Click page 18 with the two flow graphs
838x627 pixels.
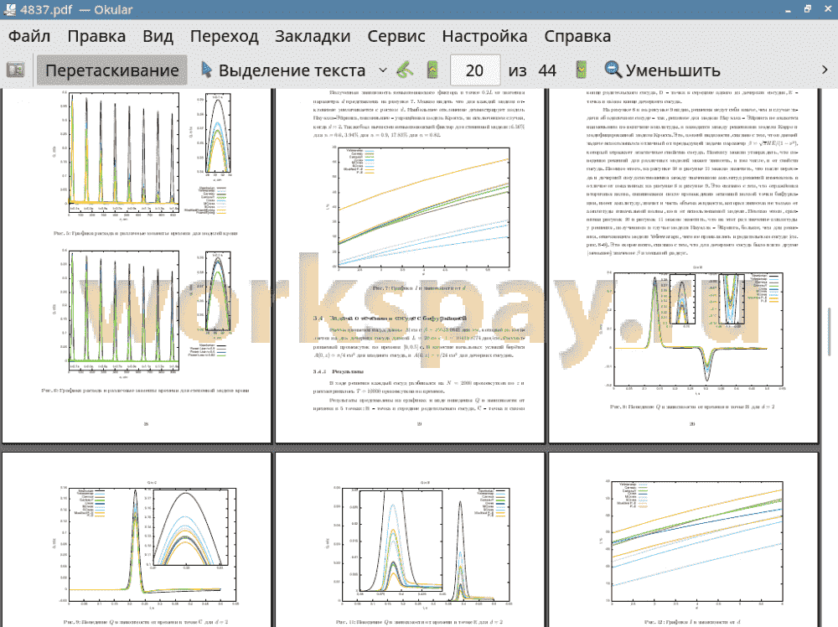137,266
